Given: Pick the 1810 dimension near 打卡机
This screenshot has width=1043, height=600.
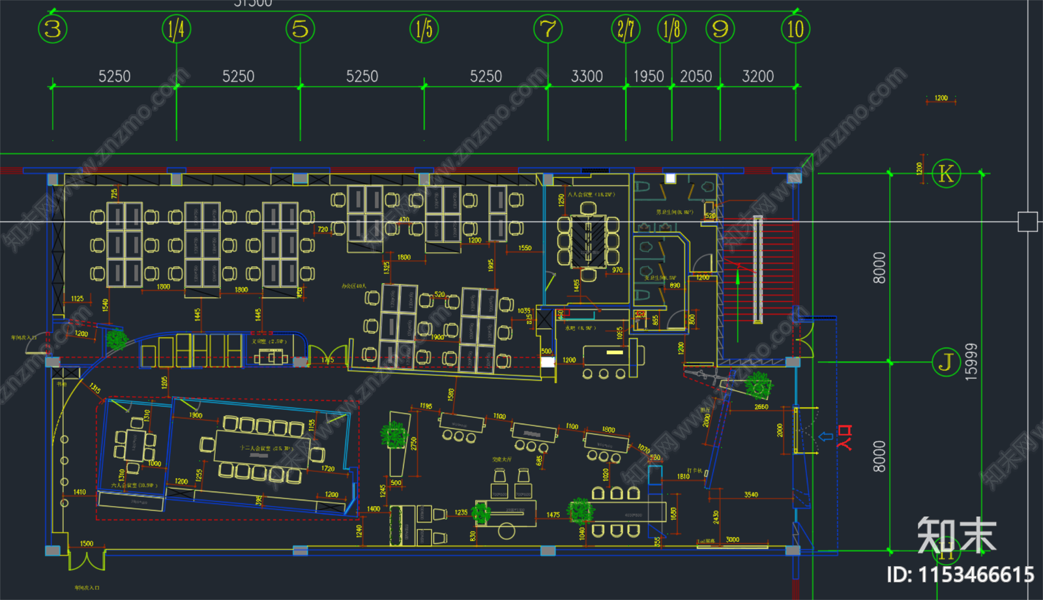Looking at the screenshot, I should [x=683, y=476].
